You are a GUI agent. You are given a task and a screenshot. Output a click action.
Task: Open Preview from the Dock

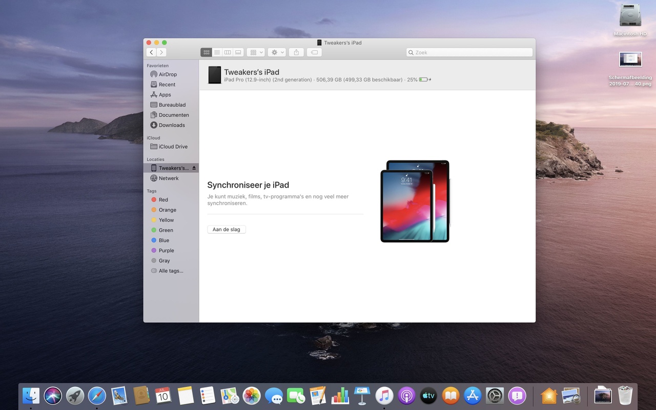point(570,396)
